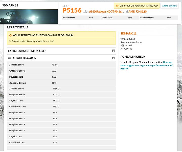Click the header Physics Score value 3872
Image resolution: width=182 pixels, height=152 pixels.
(x=130, y=18)
